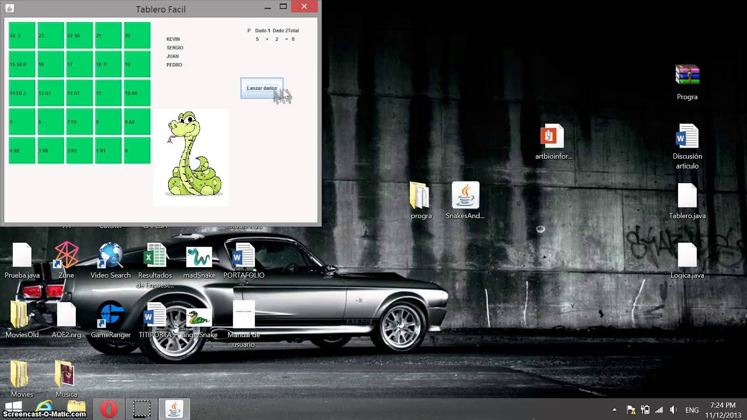
Task: Open the Progra WinRAR archive icon
Action: [x=687, y=75]
